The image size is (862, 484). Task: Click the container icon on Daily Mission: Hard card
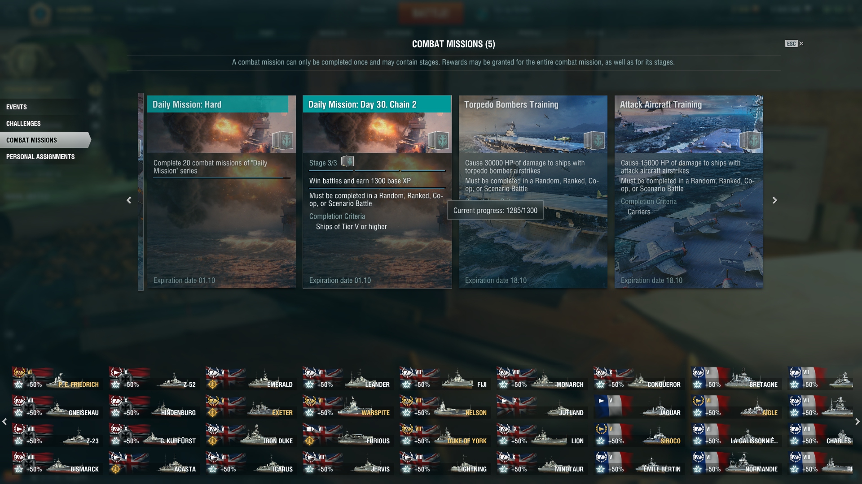[x=282, y=141]
